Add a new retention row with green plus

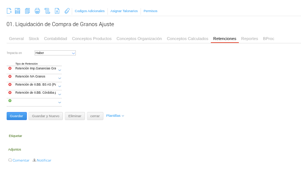[10, 101]
